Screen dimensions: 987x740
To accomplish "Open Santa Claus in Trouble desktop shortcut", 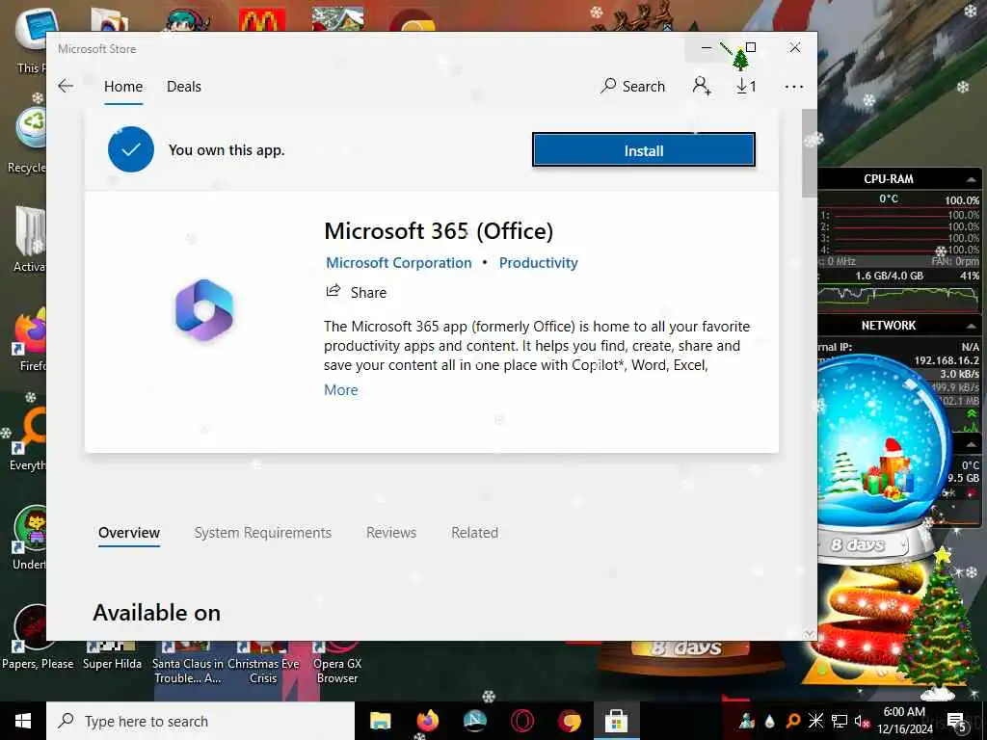I will pos(188,662).
